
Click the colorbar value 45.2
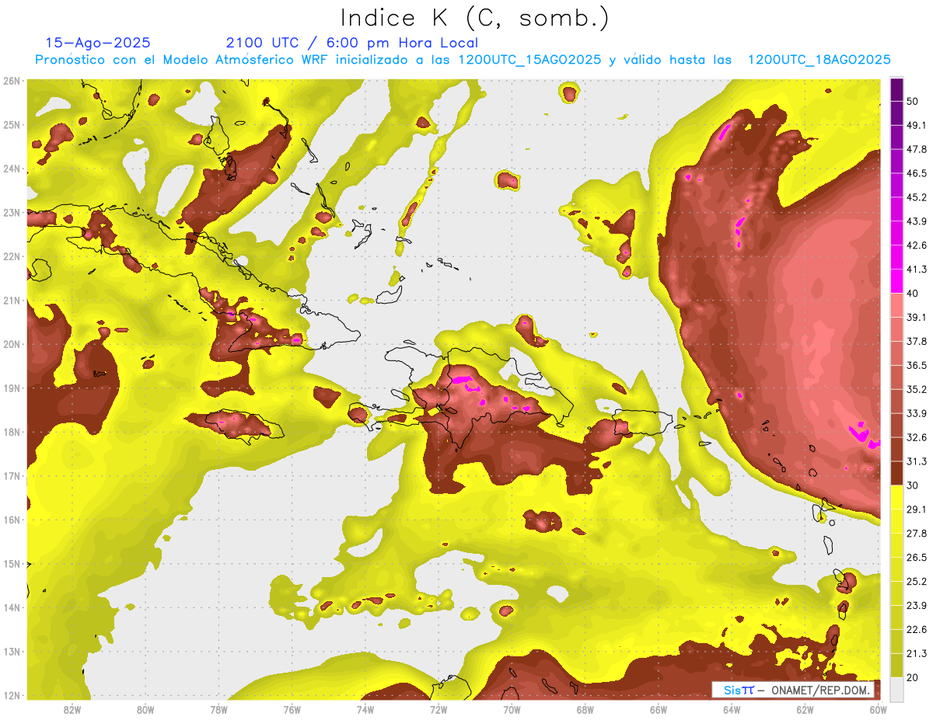[916, 197]
